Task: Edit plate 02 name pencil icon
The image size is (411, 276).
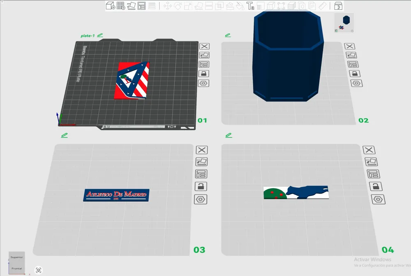Action: pos(228,35)
